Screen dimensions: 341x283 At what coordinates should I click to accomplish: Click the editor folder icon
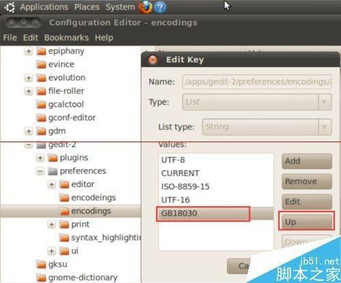[64, 184]
